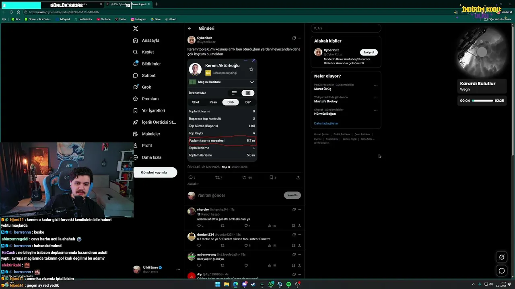Open Grok floating button at bottom right
This screenshot has height=289, width=515.
click(502, 257)
